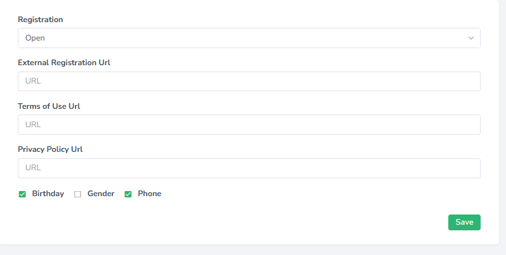Click the 'Terms of Use Url' label

[x=49, y=106]
